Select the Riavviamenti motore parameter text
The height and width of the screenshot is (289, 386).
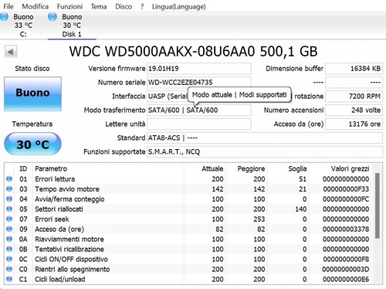69,239
